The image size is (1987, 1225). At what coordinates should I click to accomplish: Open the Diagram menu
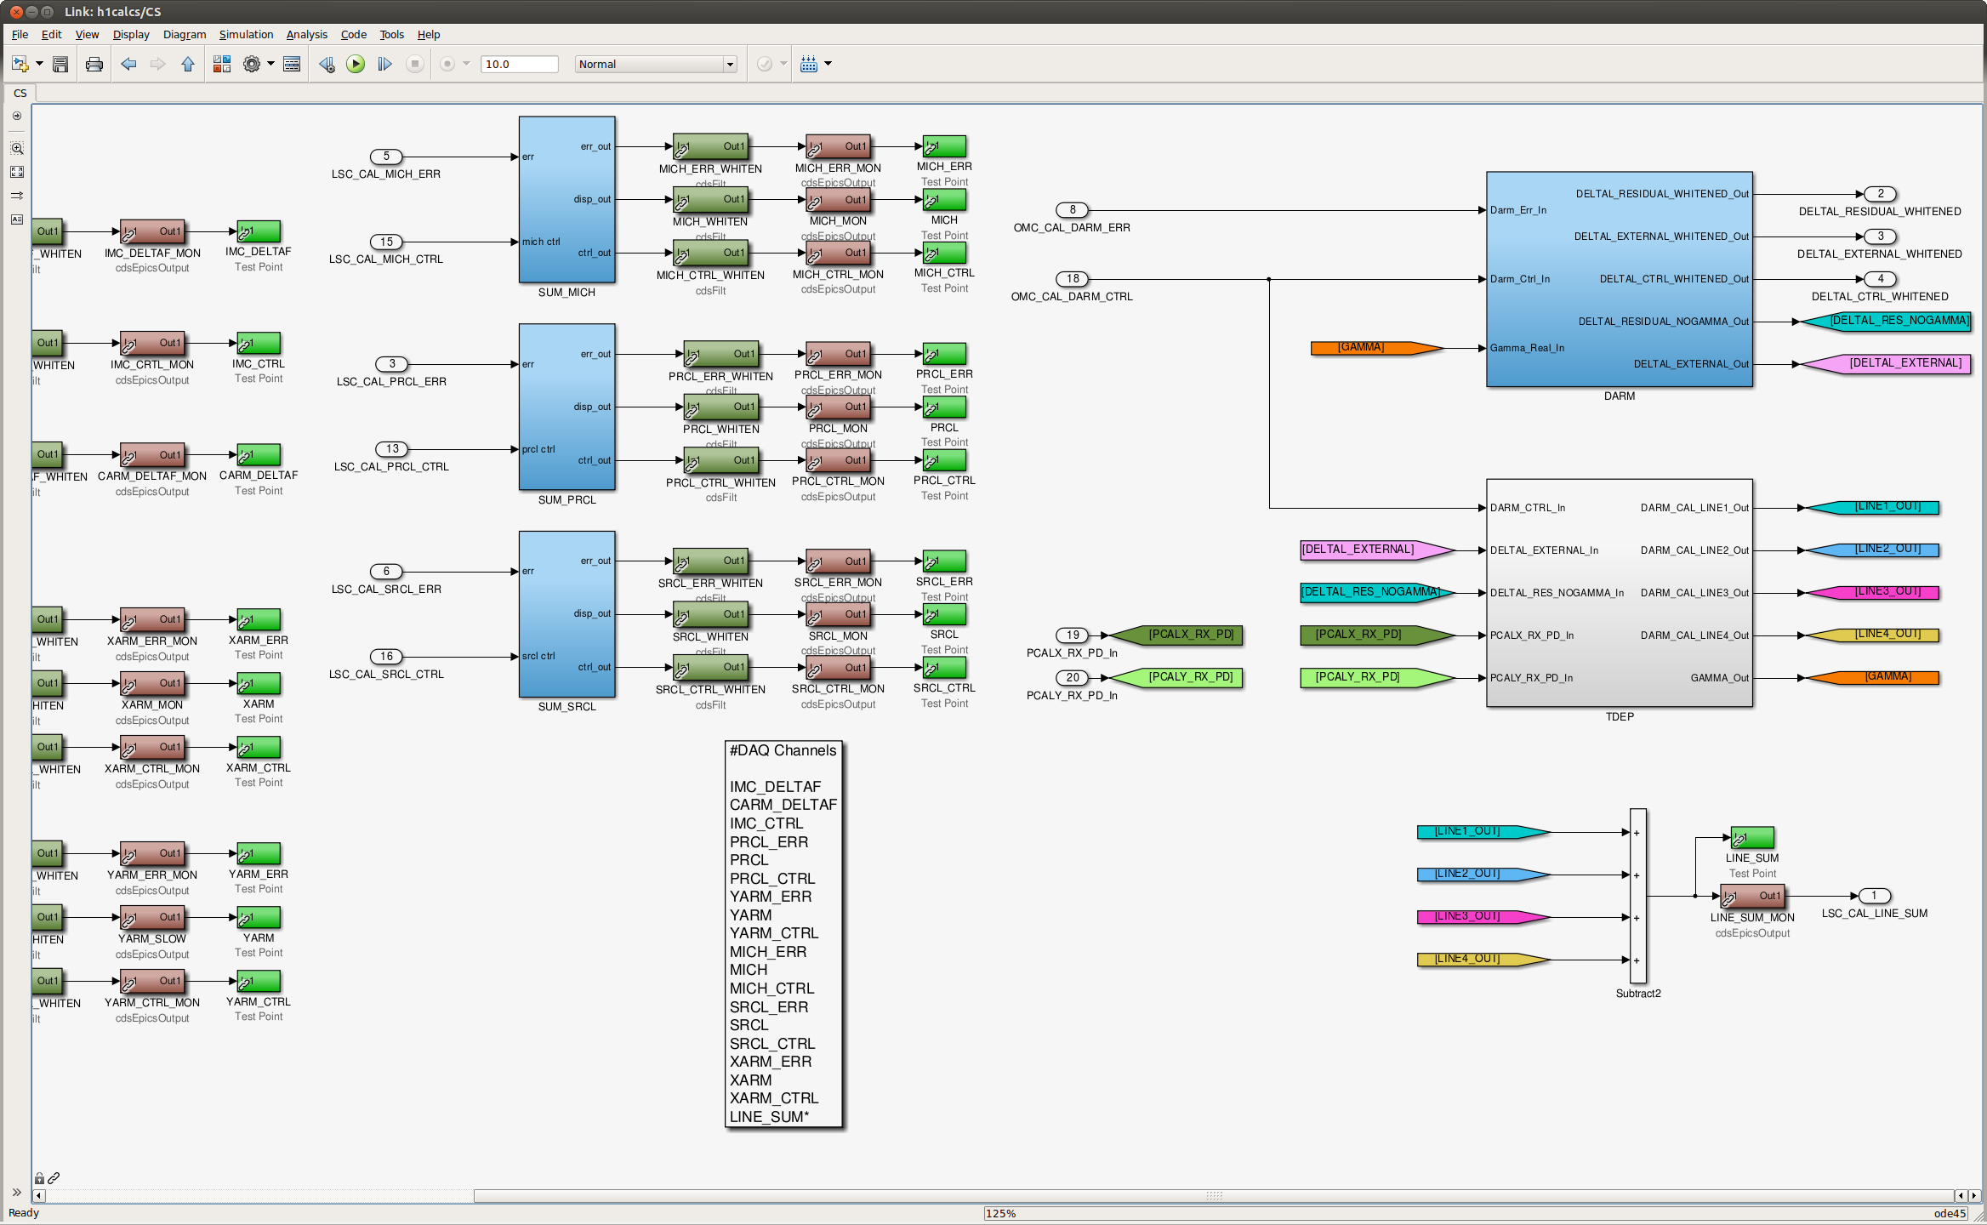coord(185,34)
